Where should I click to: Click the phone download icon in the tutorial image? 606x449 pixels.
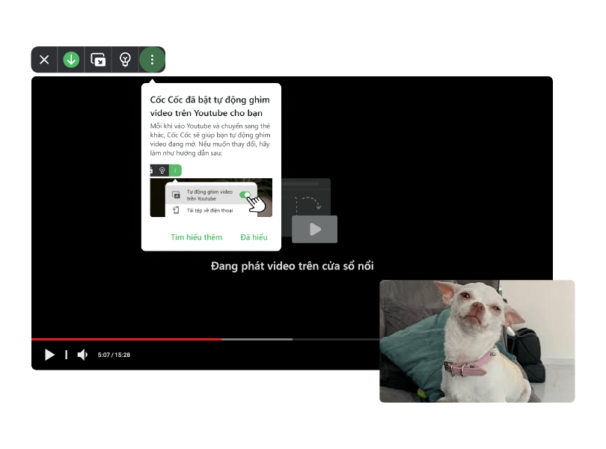click(x=176, y=210)
